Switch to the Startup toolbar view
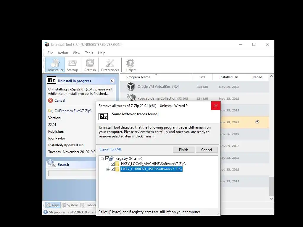 [x=72, y=65]
